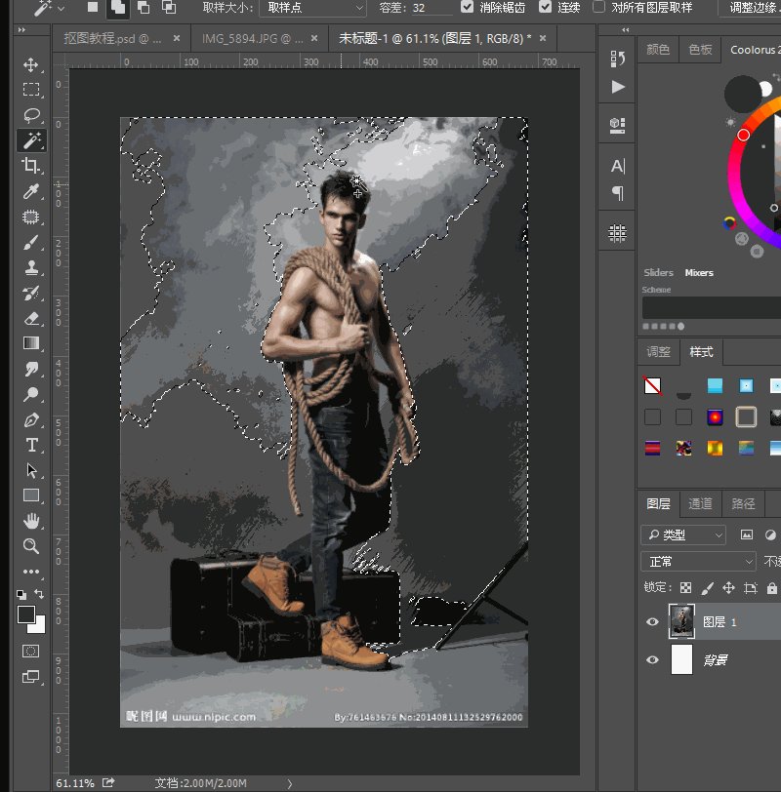Enable sample all layers 对所有图层取样
The height and width of the screenshot is (792, 781).
599,7
